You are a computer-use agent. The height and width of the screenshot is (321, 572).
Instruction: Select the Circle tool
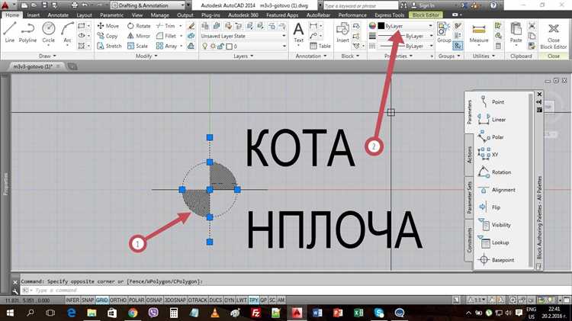pyautogui.click(x=49, y=32)
